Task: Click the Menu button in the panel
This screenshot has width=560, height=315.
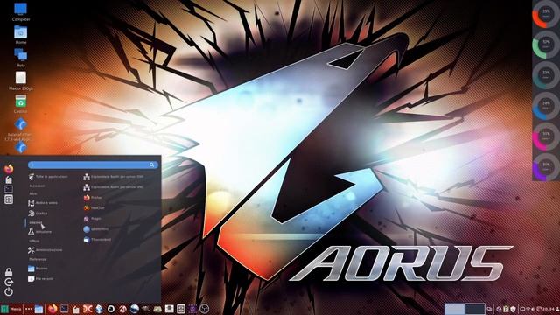Action: [x=11, y=309]
